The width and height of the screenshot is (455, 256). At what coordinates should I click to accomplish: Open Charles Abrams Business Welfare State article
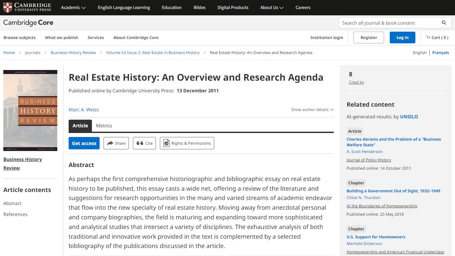[x=394, y=142]
